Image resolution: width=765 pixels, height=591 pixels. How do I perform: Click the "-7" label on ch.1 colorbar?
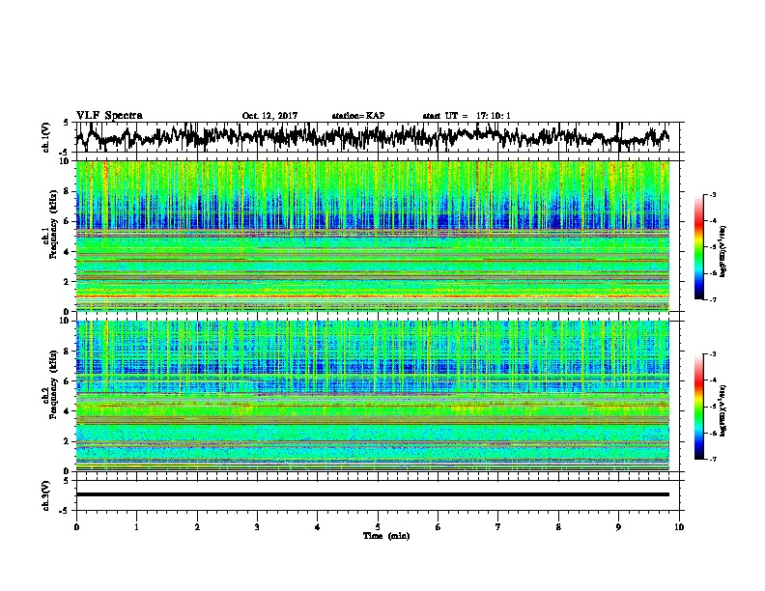(713, 300)
